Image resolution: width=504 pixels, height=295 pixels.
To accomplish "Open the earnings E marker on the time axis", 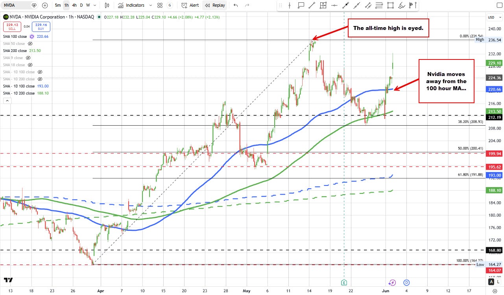I will click(x=344, y=282).
